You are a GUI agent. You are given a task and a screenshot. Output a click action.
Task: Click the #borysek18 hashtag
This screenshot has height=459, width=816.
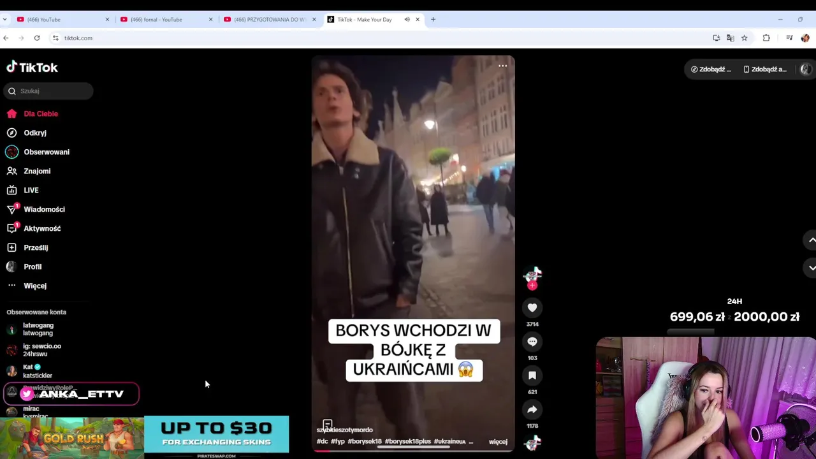click(x=365, y=442)
